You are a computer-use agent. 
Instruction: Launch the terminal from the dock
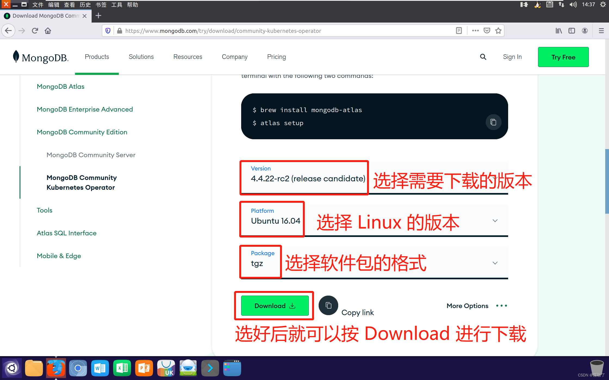[x=210, y=368]
